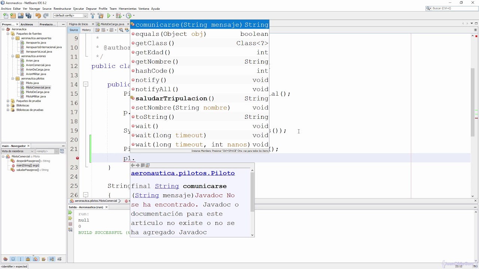This screenshot has height=269, width=479.
Task: Switch to History editor view
Action: [x=86, y=30]
